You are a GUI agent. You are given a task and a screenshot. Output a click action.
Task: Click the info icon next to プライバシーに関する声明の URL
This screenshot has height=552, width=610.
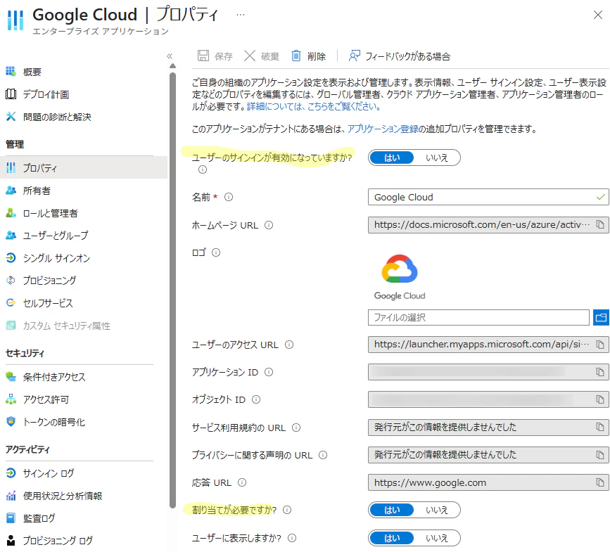coord(323,455)
